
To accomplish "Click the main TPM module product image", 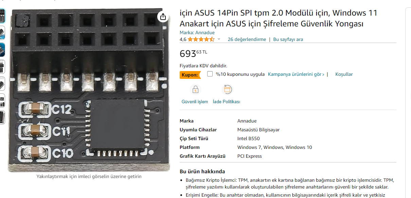I will [x=90, y=90].
